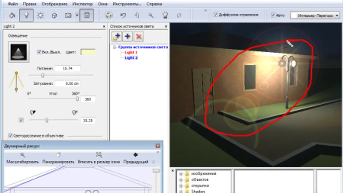Toggle the shadow softness checkbox

(x=21, y=120)
